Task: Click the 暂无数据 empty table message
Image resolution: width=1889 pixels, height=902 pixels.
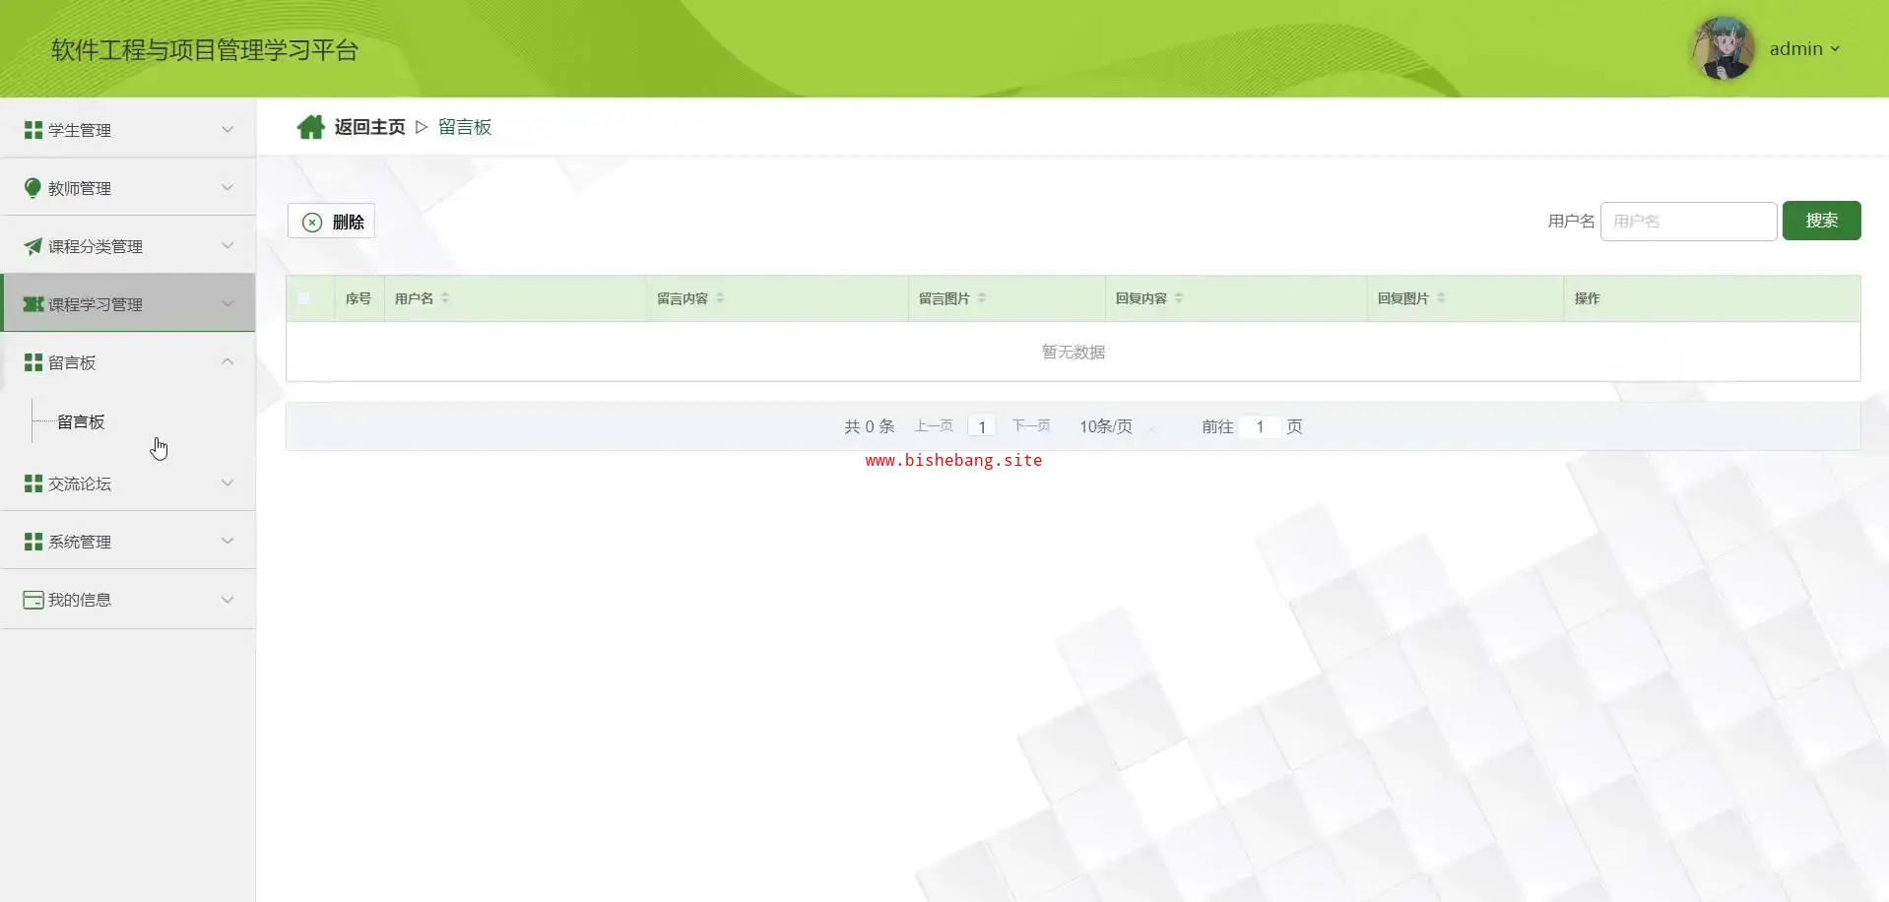Action: [1074, 352]
